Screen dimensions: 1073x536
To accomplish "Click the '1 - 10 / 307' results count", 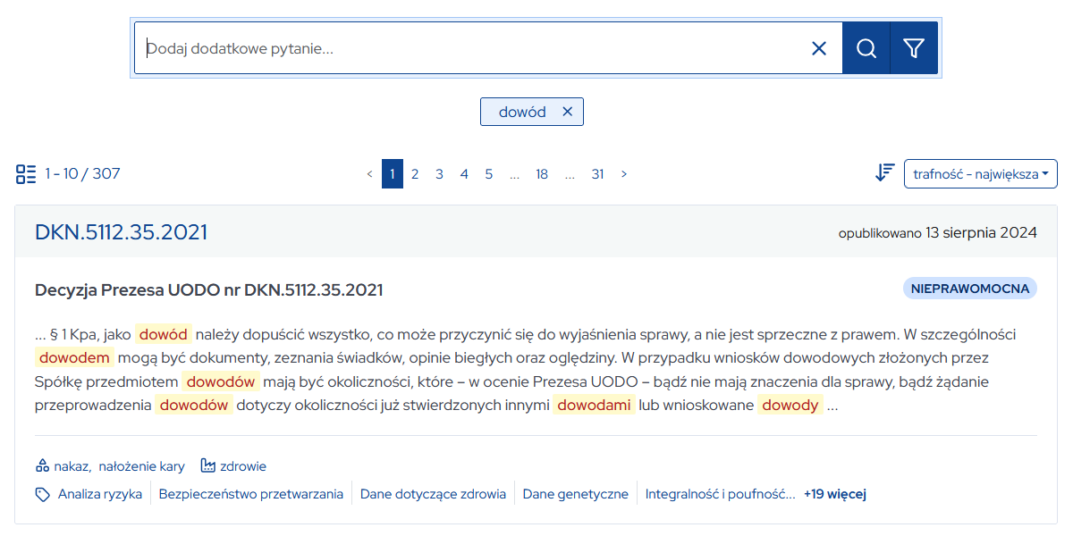I will [82, 173].
